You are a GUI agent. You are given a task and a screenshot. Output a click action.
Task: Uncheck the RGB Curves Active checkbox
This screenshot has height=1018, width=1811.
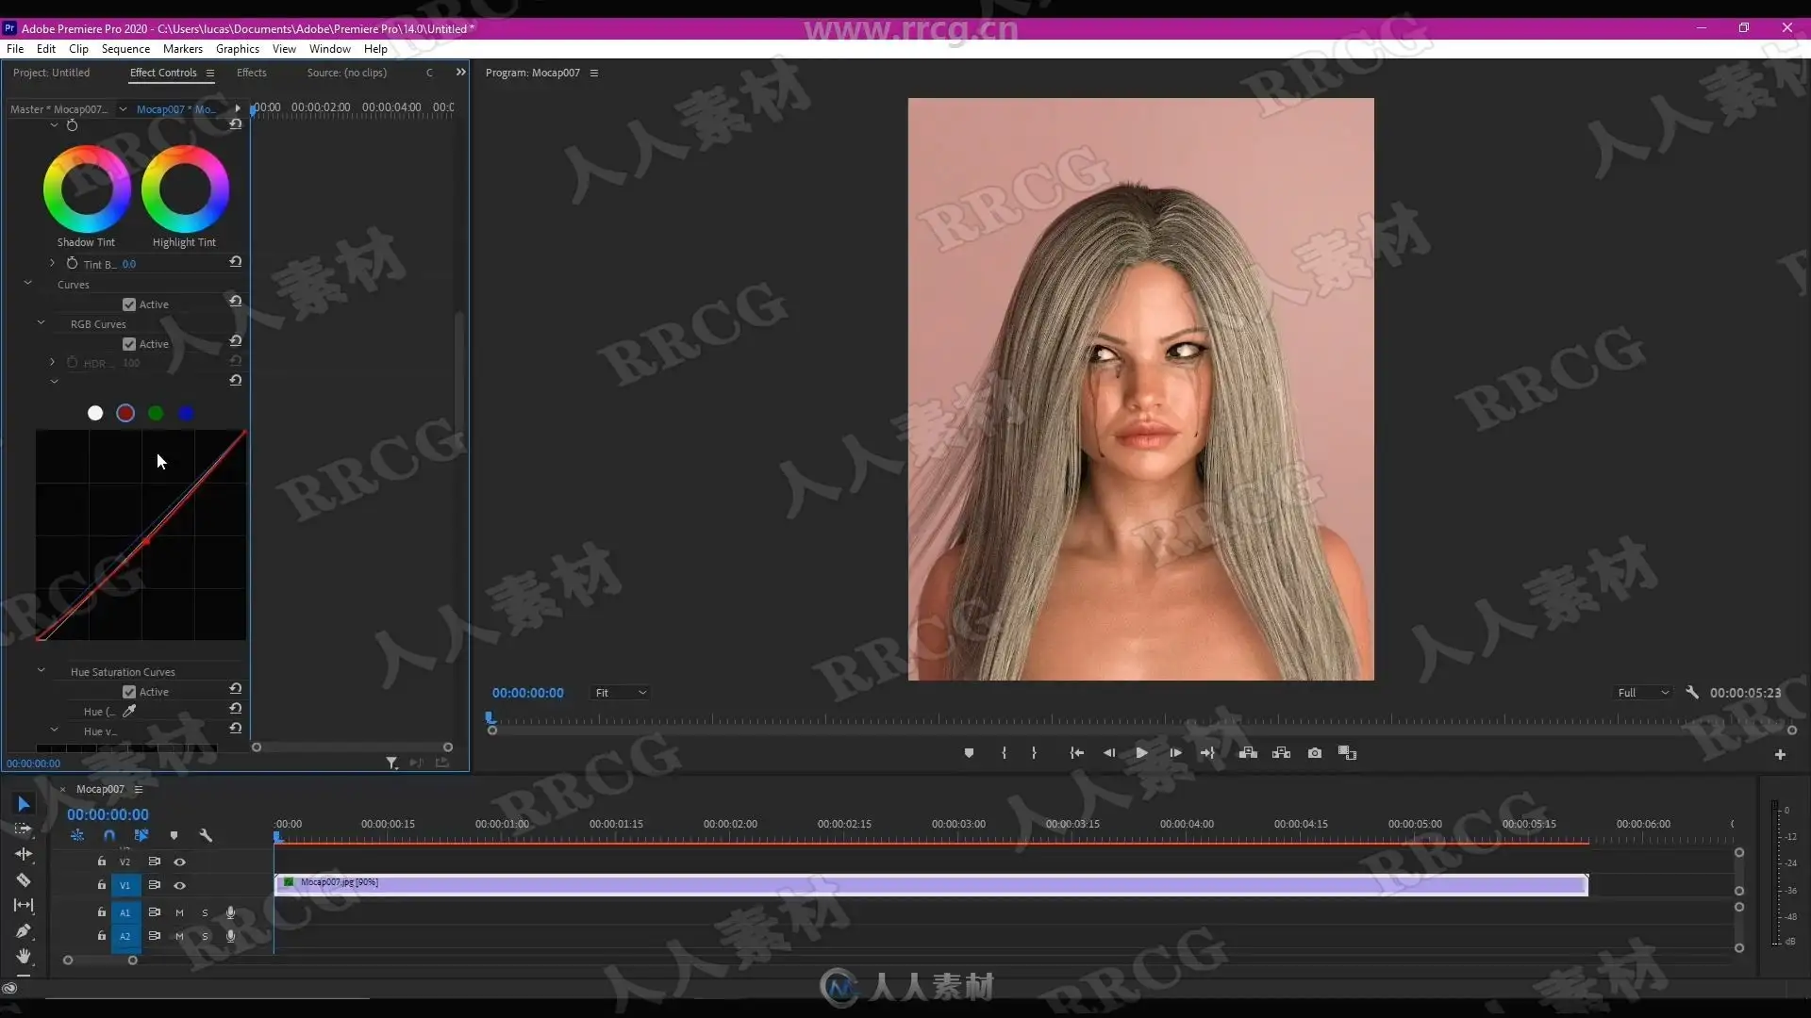click(129, 344)
